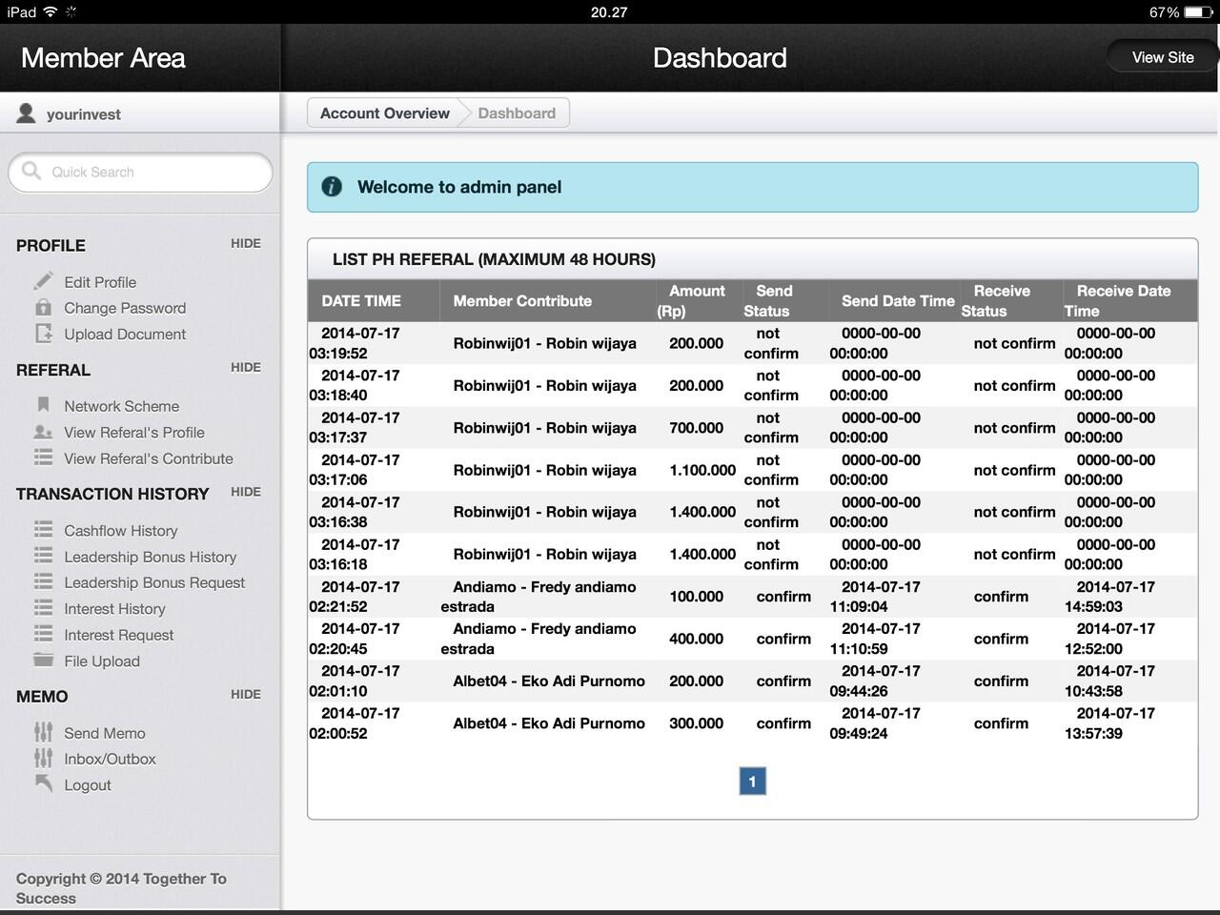Image resolution: width=1220 pixels, height=915 pixels.
Task: Hide the REFERAL section
Action: pos(246,367)
